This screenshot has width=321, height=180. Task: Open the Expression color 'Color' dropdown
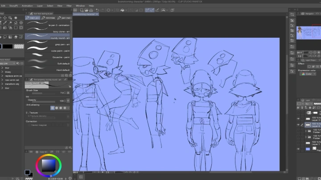click(x=309, y=74)
